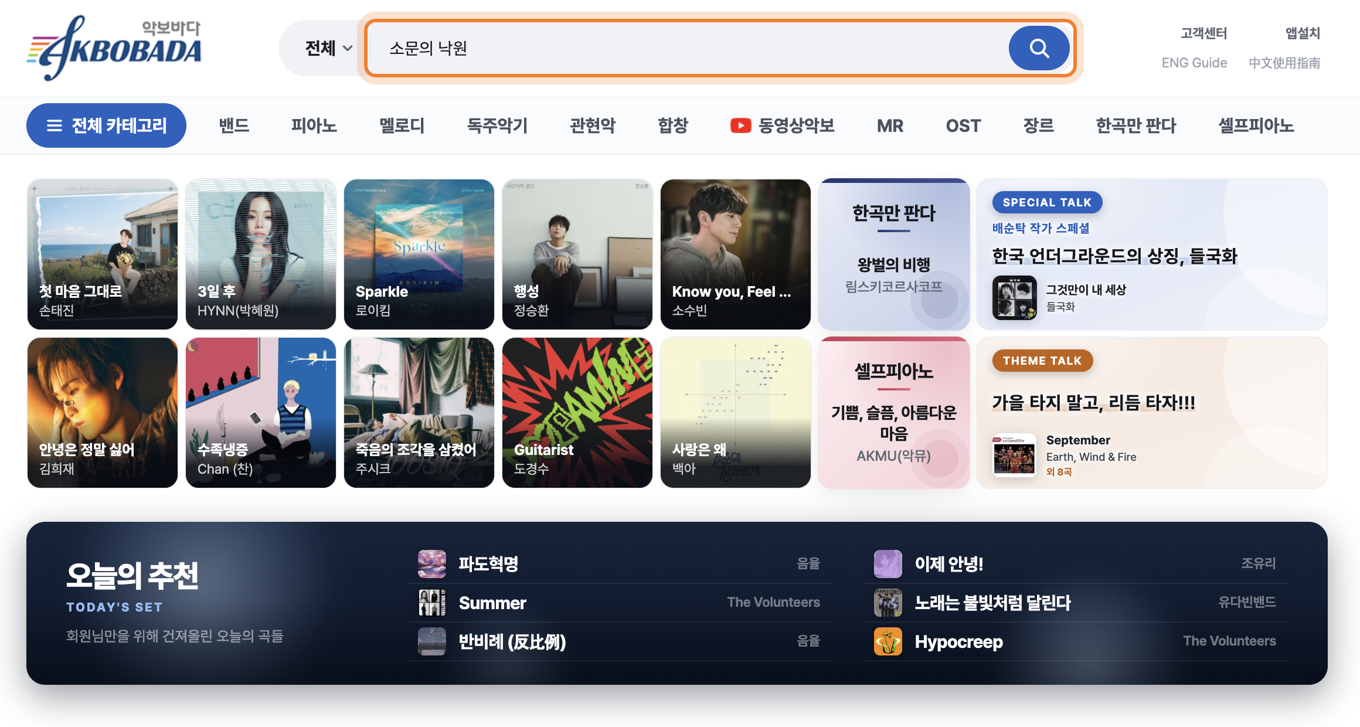Select the 합창 category
1360x727 pixels.
tap(673, 125)
